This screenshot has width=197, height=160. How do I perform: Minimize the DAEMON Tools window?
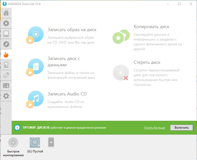pos(168,4)
